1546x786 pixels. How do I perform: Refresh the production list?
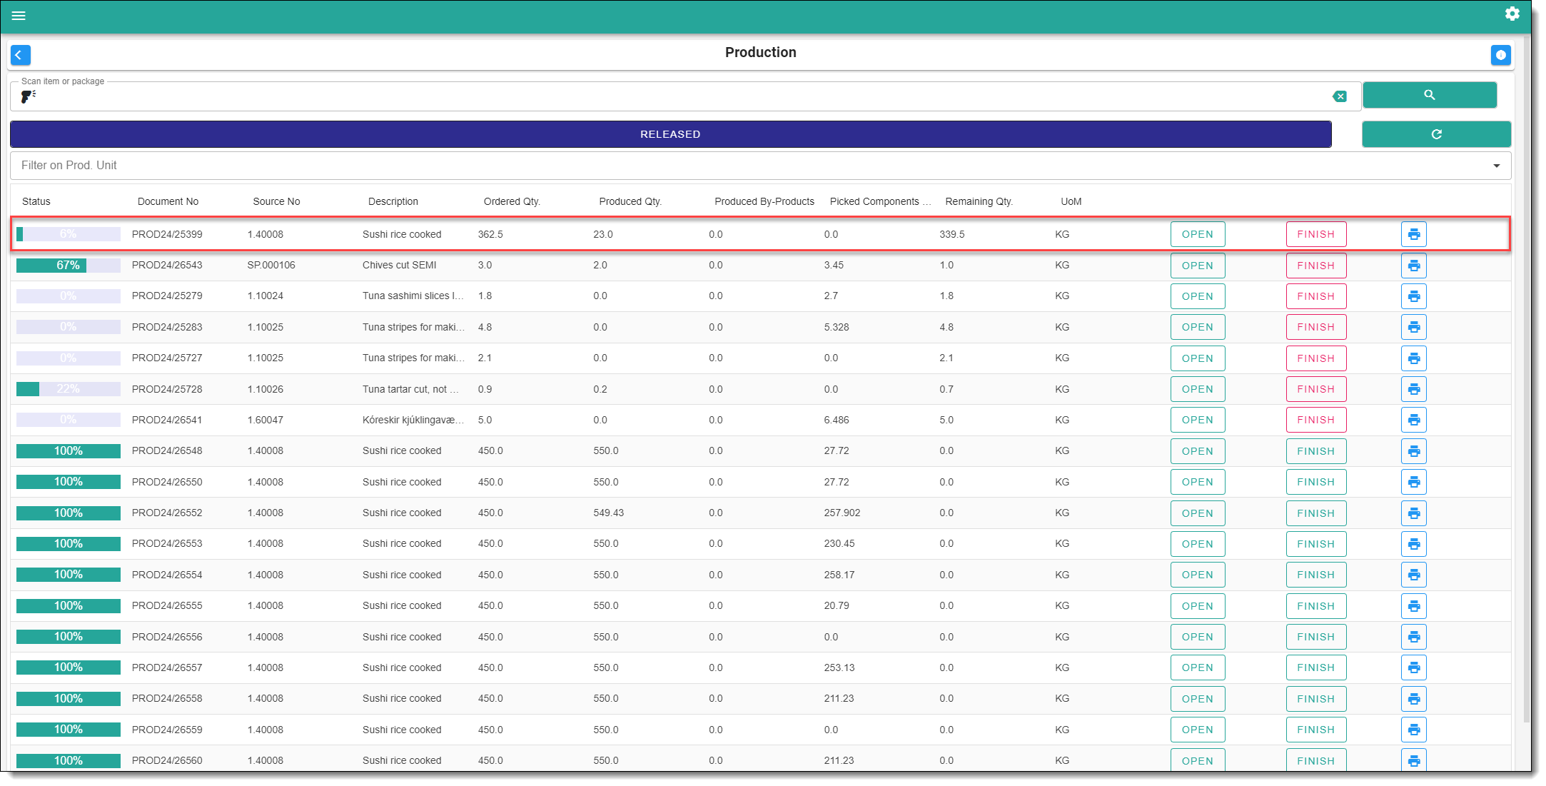click(1436, 134)
